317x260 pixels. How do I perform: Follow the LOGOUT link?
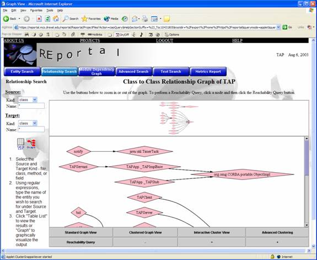164,40
